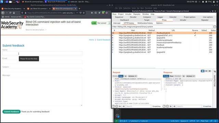This screenshot has width=219, height=123.
Task: Open My Clients Control Panel bookmark
Action: tap(35, 17)
